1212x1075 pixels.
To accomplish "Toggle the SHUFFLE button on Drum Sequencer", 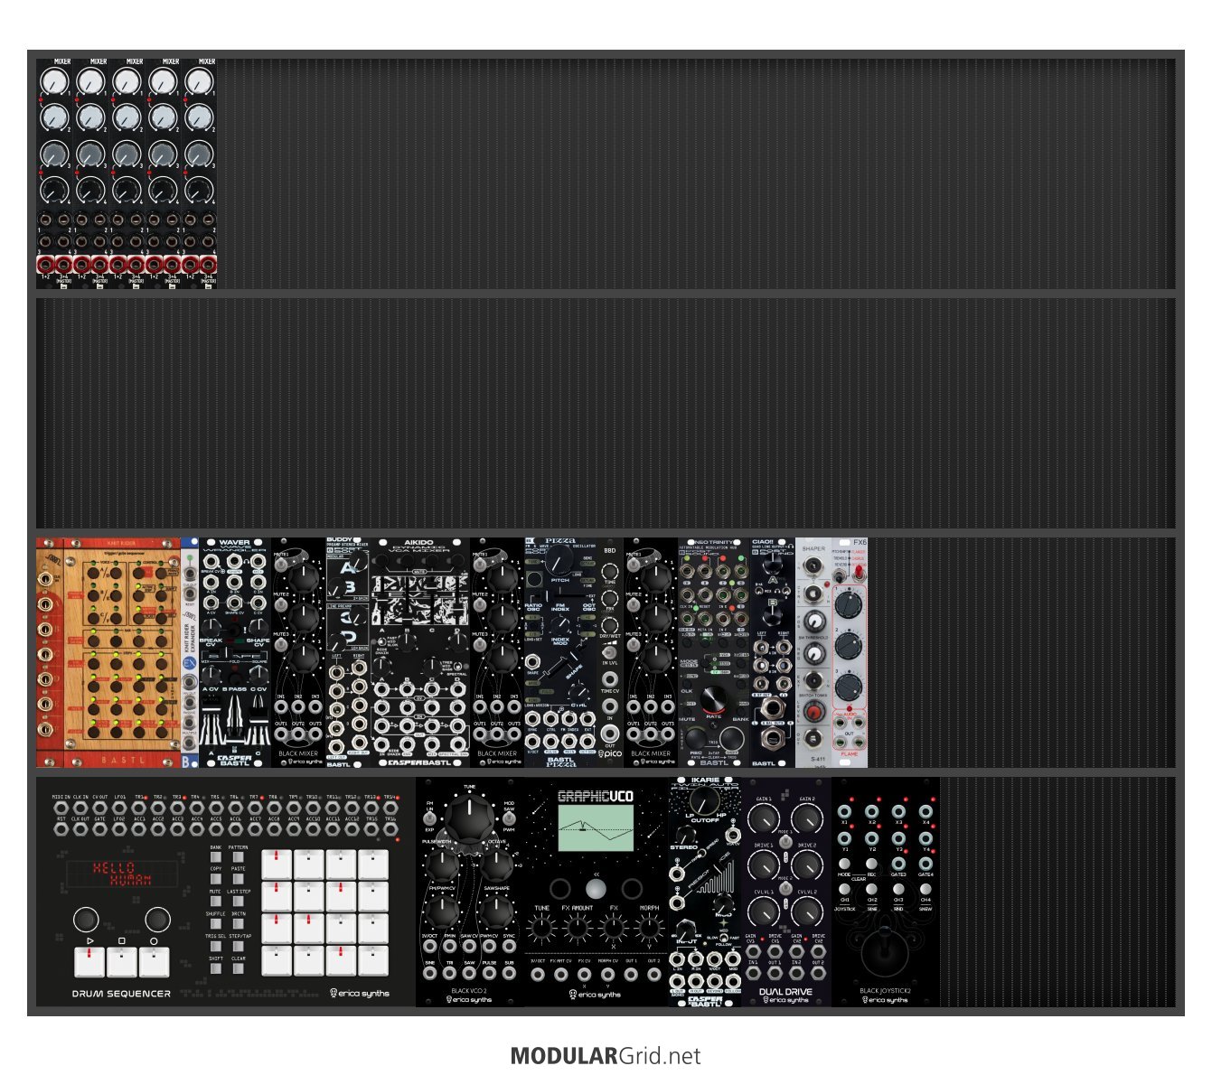I will tap(216, 923).
